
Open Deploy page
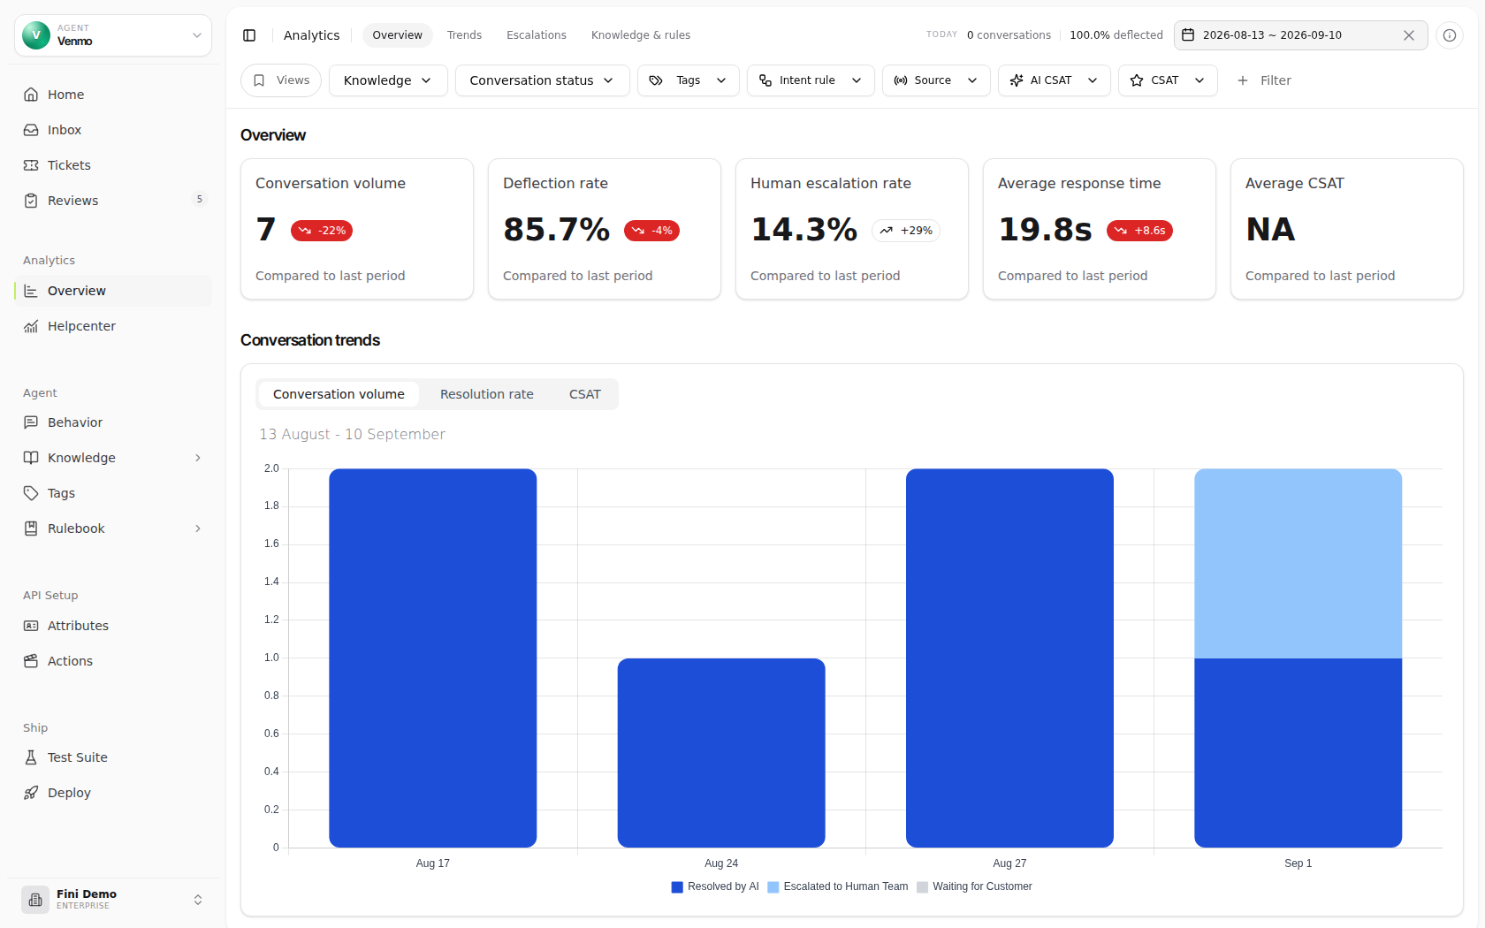point(113,793)
